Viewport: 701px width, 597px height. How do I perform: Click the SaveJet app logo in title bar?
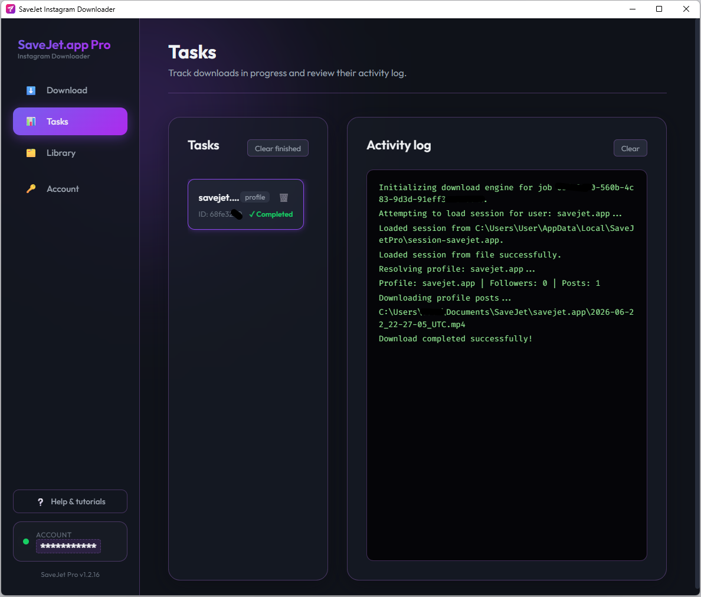(x=10, y=9)
